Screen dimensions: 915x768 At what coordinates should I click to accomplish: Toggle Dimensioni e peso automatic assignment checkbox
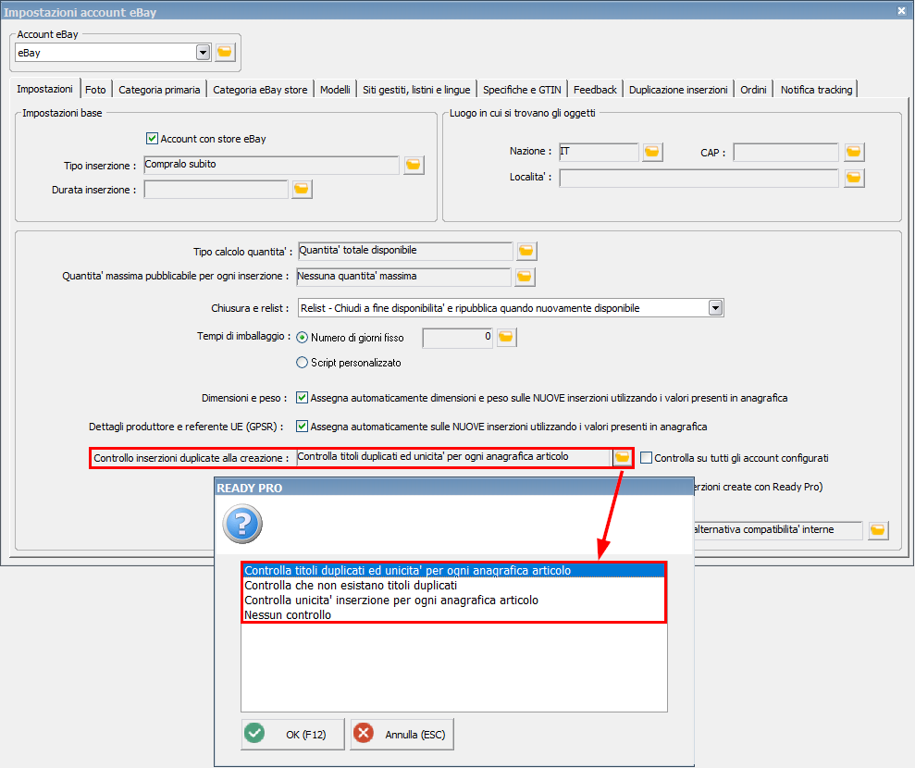[302, 398]
